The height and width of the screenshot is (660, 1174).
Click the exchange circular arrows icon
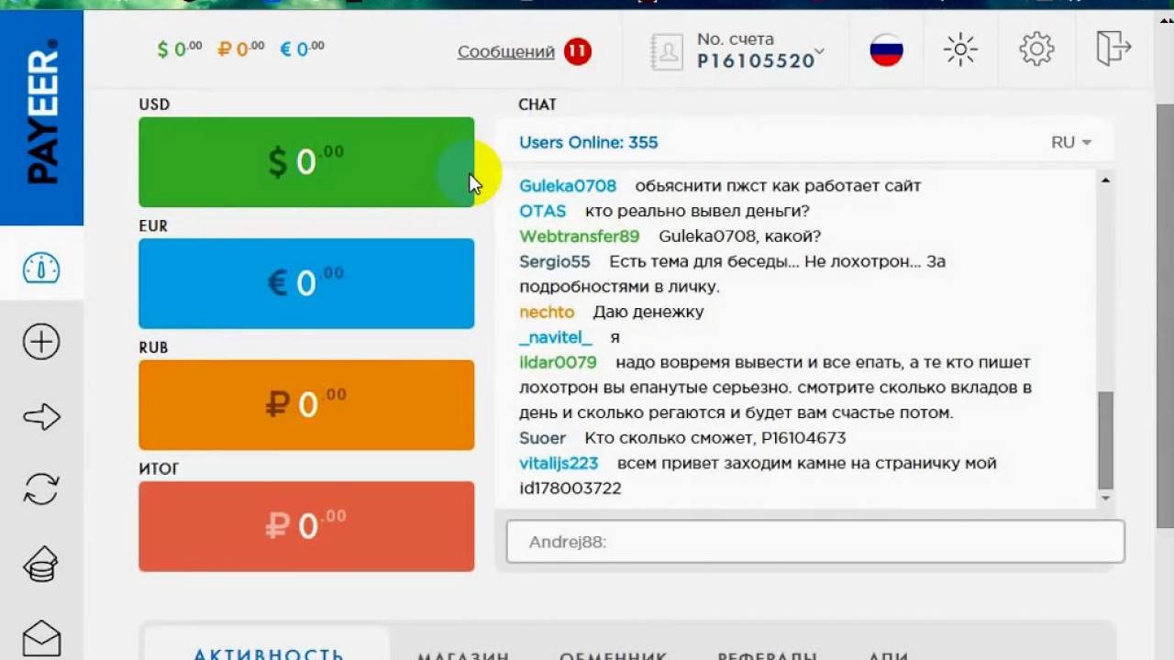click(x=41, y=489)
